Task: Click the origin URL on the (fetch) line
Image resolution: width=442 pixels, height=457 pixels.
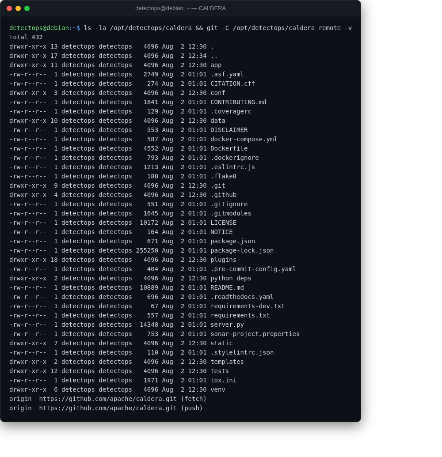Action: (108, 399)
